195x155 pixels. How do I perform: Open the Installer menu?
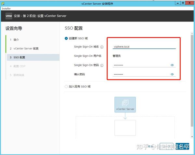click(6, 8)
